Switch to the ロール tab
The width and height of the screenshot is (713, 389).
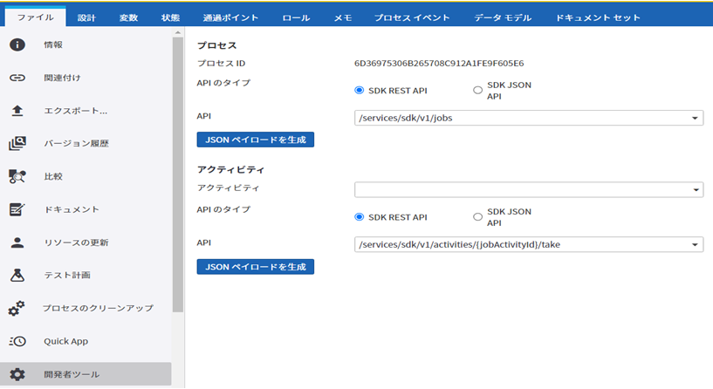click(x=296, y=17)
